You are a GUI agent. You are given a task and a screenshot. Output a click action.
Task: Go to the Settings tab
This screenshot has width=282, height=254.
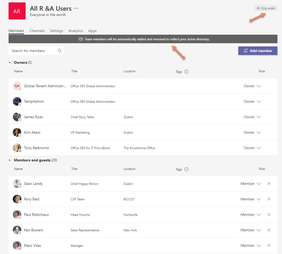(56, 31)
